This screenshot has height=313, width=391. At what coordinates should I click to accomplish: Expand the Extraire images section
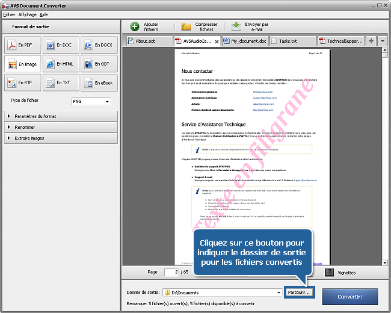61,138
